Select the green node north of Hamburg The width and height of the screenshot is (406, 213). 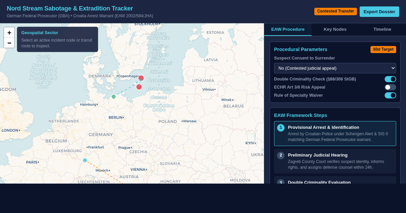pyautogui.click(x=114, y=97)
